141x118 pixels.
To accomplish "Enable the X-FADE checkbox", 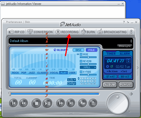I will (81, 72).
